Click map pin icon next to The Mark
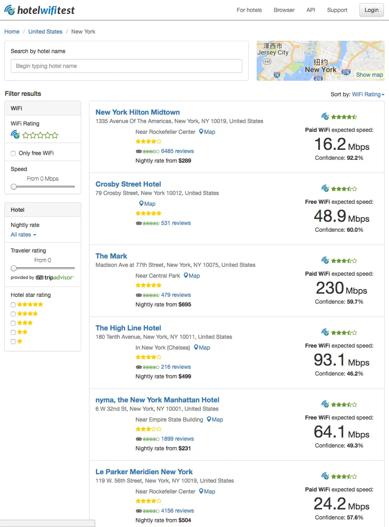The height and width of the screenshot is (527, 389). pyautogui.click(x=186, y=276)
